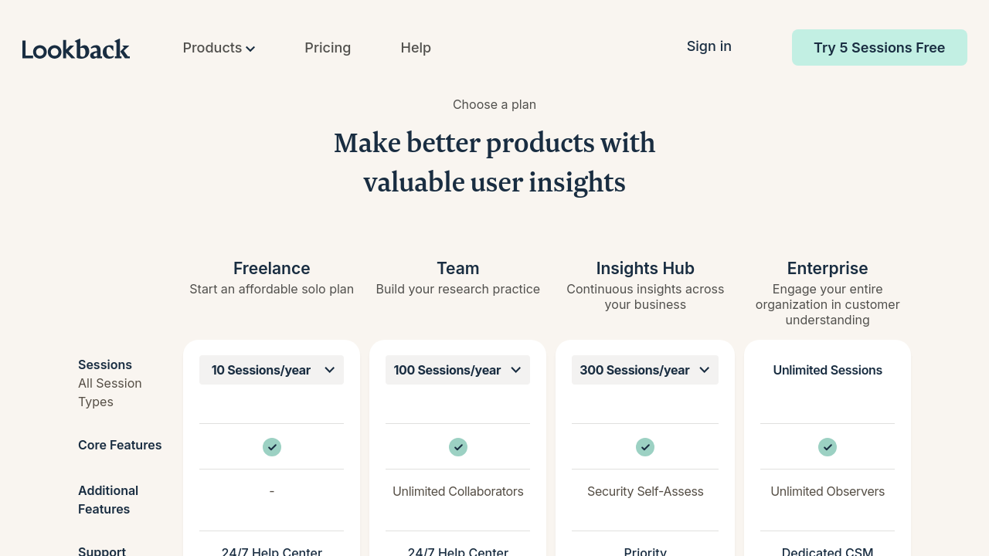Select the Team plan heading
989x556 pixels.
click(x=458, y=268)
